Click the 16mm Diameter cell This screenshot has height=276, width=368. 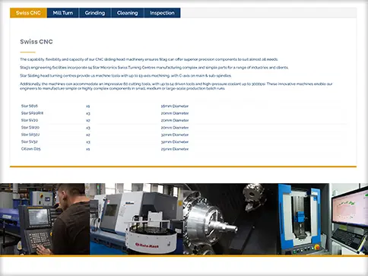click(x=175, y=106)
